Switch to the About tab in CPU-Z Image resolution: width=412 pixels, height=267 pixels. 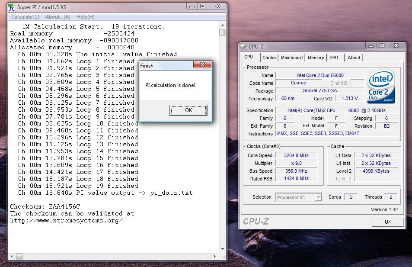354,58
